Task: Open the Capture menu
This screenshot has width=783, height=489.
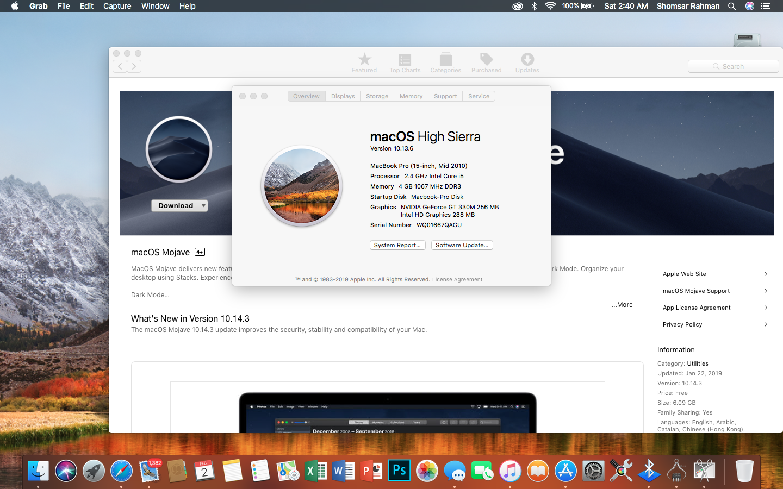Action: coord(117,6)
